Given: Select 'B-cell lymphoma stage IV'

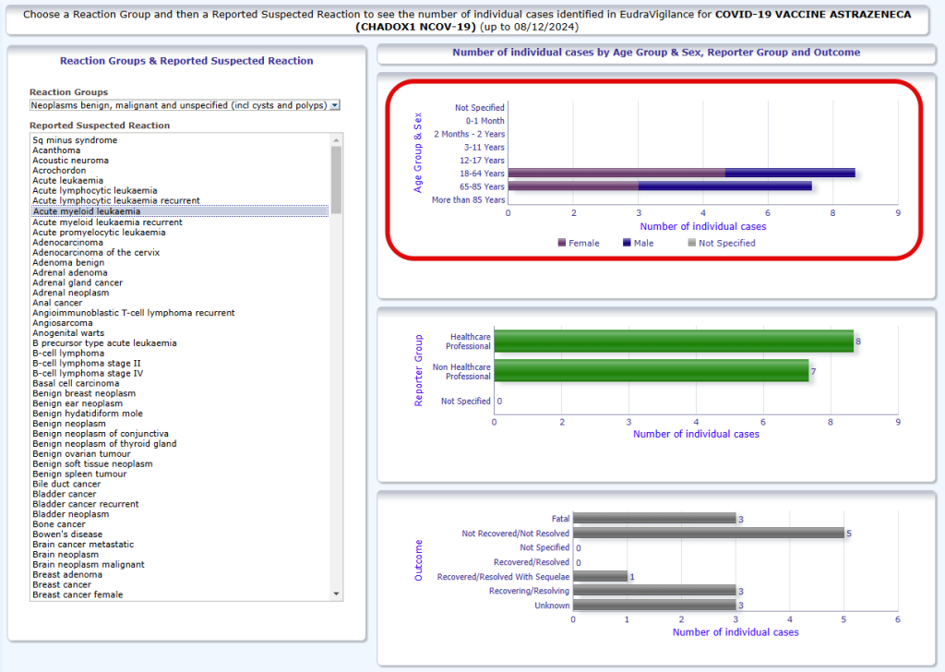Looking at the screenshot, I should click(x=88, y=374).
